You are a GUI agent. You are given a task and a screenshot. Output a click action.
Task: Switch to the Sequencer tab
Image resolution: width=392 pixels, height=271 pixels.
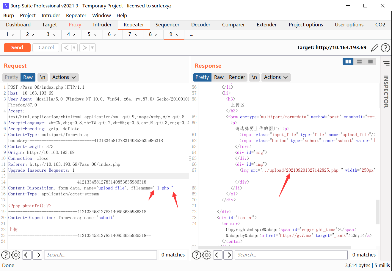point(167,25)
